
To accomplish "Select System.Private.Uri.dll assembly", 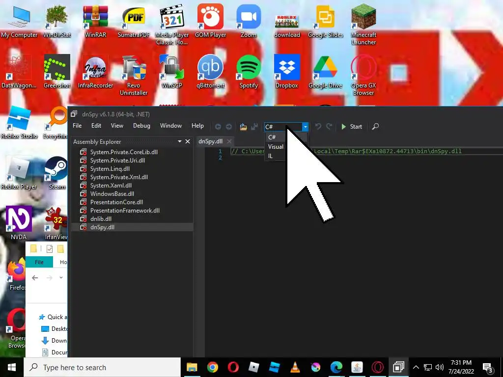I will pos(117,161).
